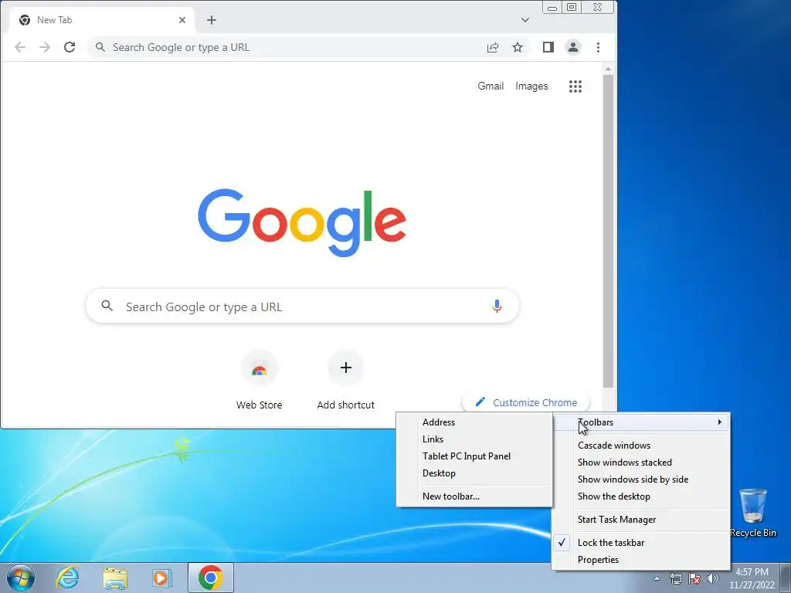Open Chrome three-dot menu
This screenshot has height=593, width=791.
point(599,47)
